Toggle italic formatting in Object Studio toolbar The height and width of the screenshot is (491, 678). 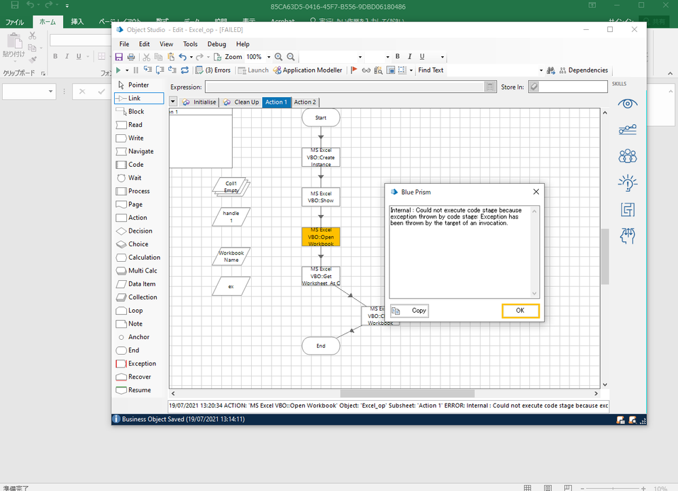pyautogui.click(x=409, y=56)
